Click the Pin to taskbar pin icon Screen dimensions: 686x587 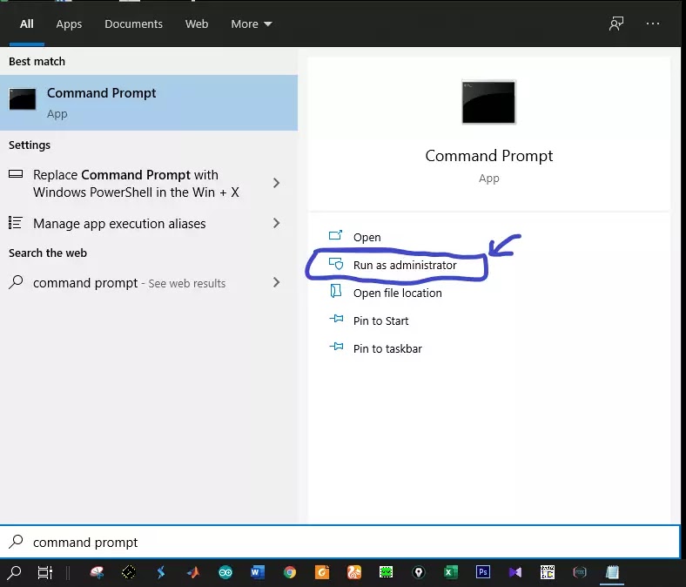(336, 347)
